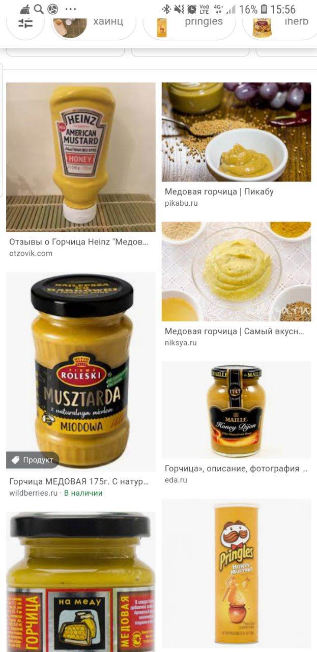Open the Медовая горчица Пикабу link

point(219,197)
